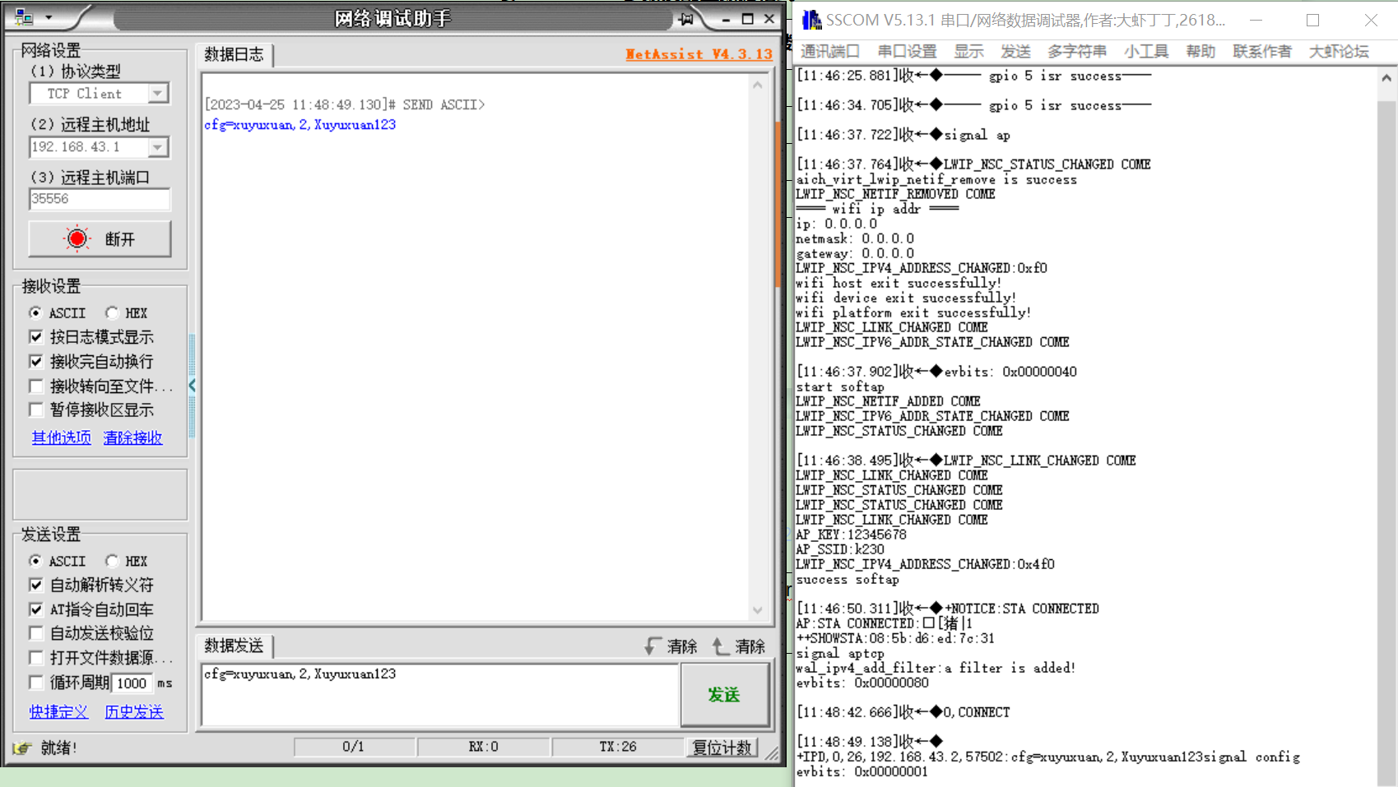Select HEX radio in receive settings
This screenshot has height=787, width=1398.
point(113,312)
